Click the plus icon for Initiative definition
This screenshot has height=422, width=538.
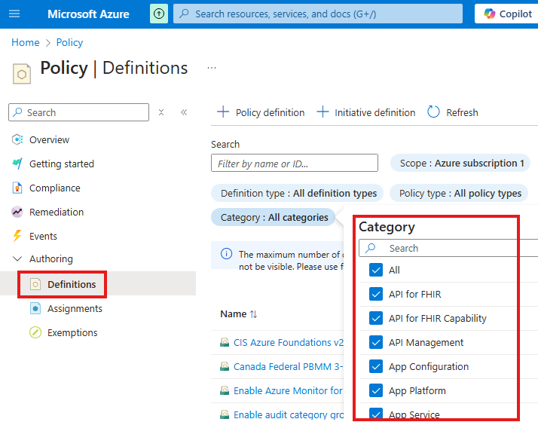(x=322, y=112)
